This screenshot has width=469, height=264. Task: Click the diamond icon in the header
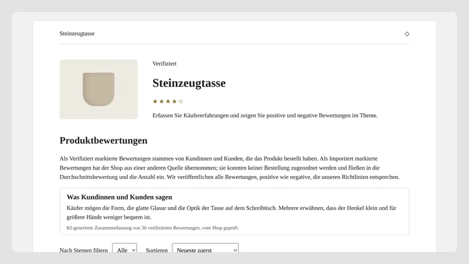tap(407, 34)
